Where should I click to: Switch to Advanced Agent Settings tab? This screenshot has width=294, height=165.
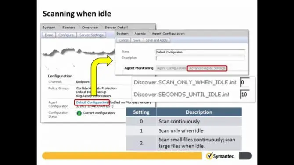pyautogui.click(x=207, y=68)
